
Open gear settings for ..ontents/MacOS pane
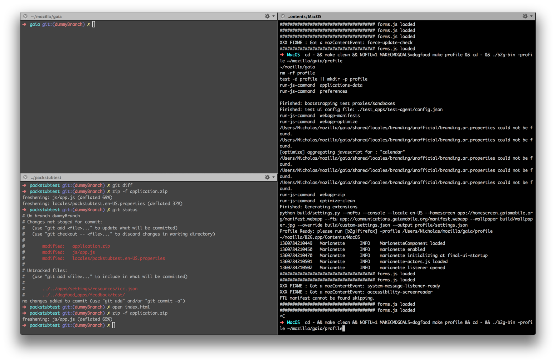tap(525, 16)
